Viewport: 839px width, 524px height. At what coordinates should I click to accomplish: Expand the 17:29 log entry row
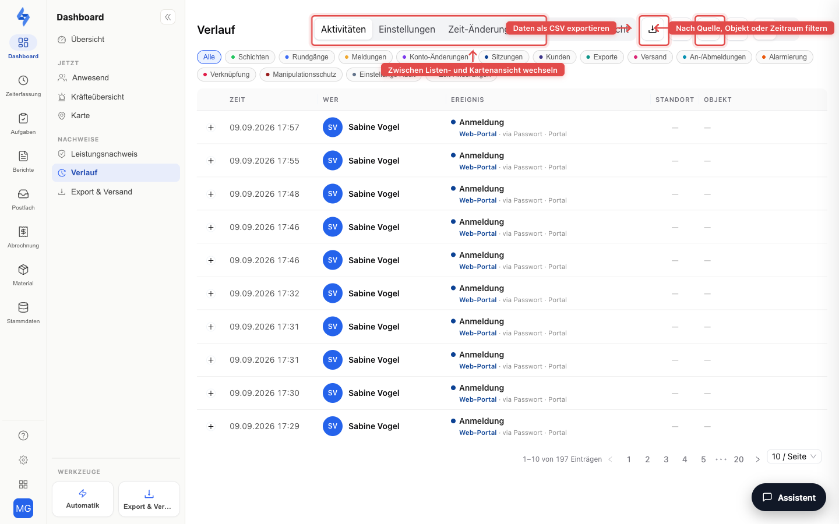(211, 426)
